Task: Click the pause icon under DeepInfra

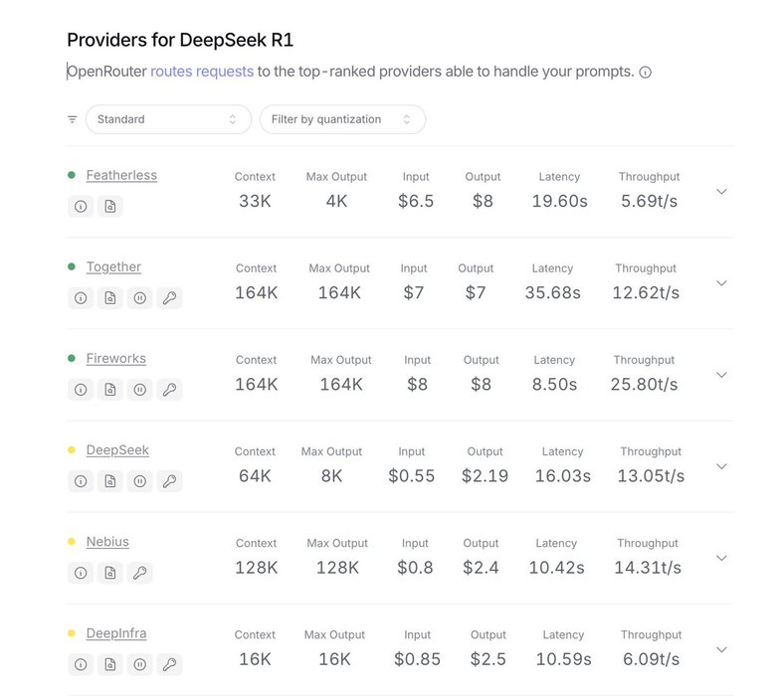Action: click(x=140, y=664)
